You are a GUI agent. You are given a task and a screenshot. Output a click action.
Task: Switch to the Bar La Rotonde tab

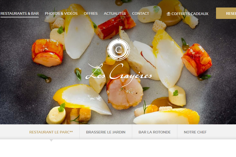(x=154, y=132)
